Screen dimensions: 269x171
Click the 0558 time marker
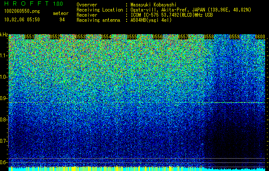[x=209, y=37]
